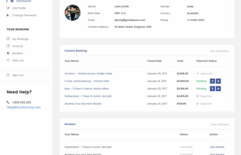Pay for the 5-Day Johannesburg booking via dollar icon
The image size is (241, 155).
pos(212,81)
